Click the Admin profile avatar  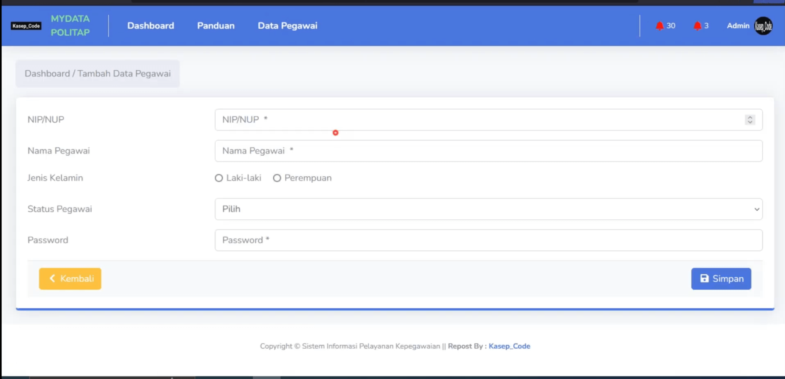tap(764, 26)
